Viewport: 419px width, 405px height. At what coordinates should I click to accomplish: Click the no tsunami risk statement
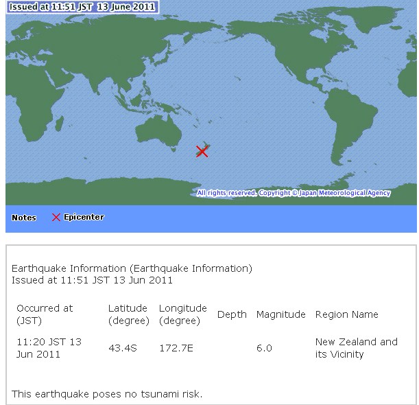[x=107, y=393]
